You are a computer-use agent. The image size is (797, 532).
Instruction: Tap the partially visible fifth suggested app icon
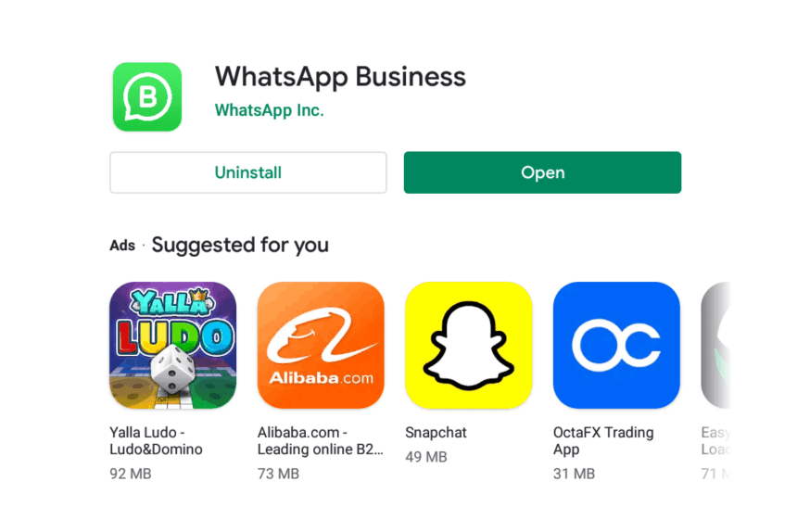coord(715,346)
